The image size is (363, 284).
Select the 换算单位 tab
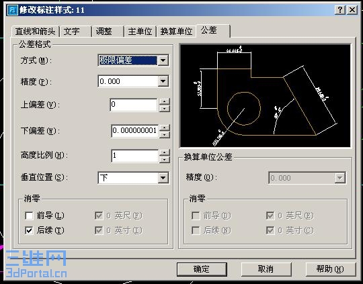tap(176, 32)
